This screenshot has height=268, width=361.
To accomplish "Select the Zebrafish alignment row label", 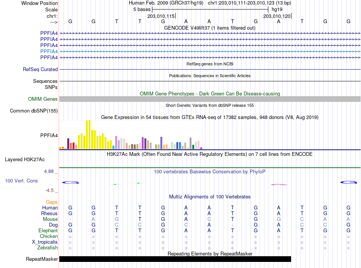I will [47, 248].
